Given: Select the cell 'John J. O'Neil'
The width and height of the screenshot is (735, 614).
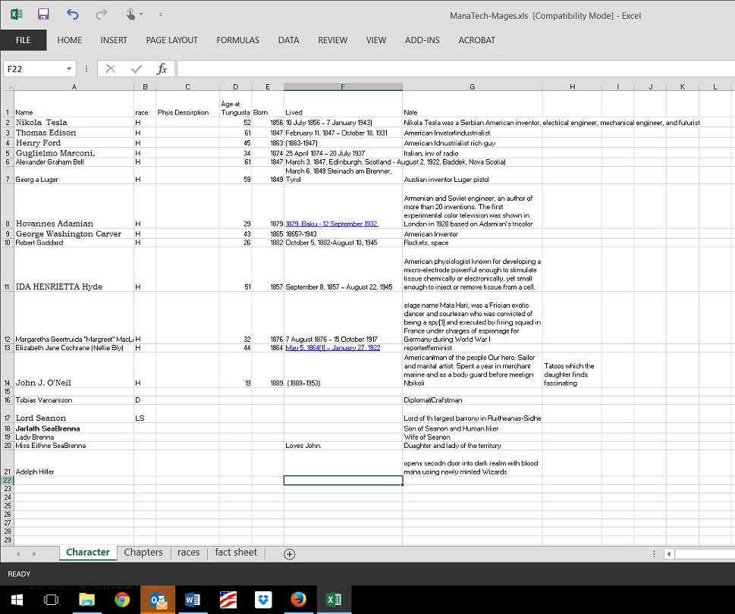Looking at the screenshot, I should [x=74, y=370].
